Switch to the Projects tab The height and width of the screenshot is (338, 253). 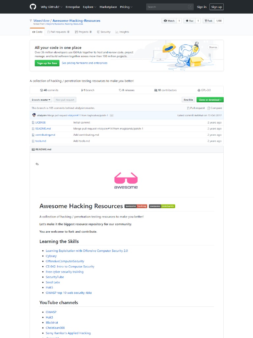pos(83,32)
